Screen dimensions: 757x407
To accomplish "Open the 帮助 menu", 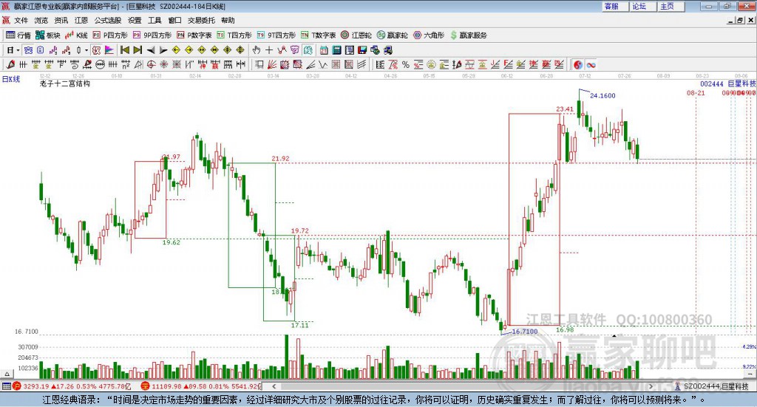I will click(x=228, y=20).
